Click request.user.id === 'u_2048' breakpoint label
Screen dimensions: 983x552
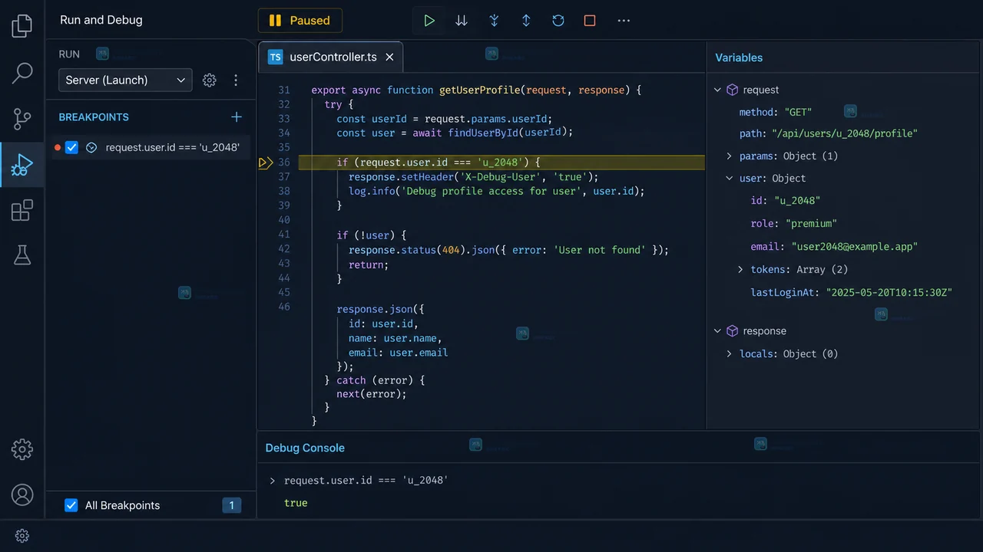click(172, 147)
